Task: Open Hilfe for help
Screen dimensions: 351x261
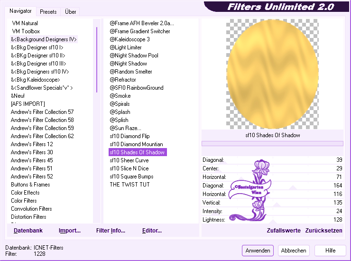Action: click(x=331, y=251)
